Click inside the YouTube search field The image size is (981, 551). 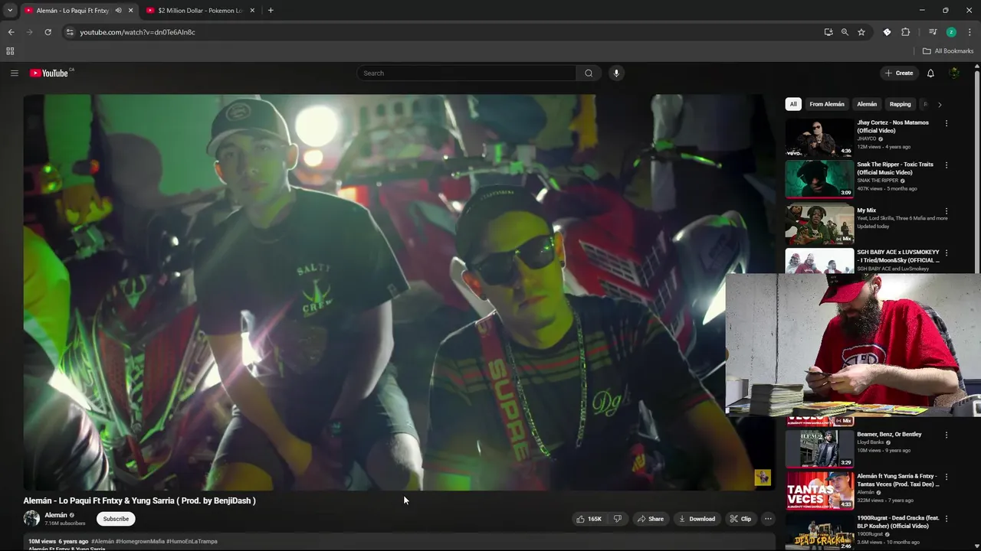click(466, 73)
